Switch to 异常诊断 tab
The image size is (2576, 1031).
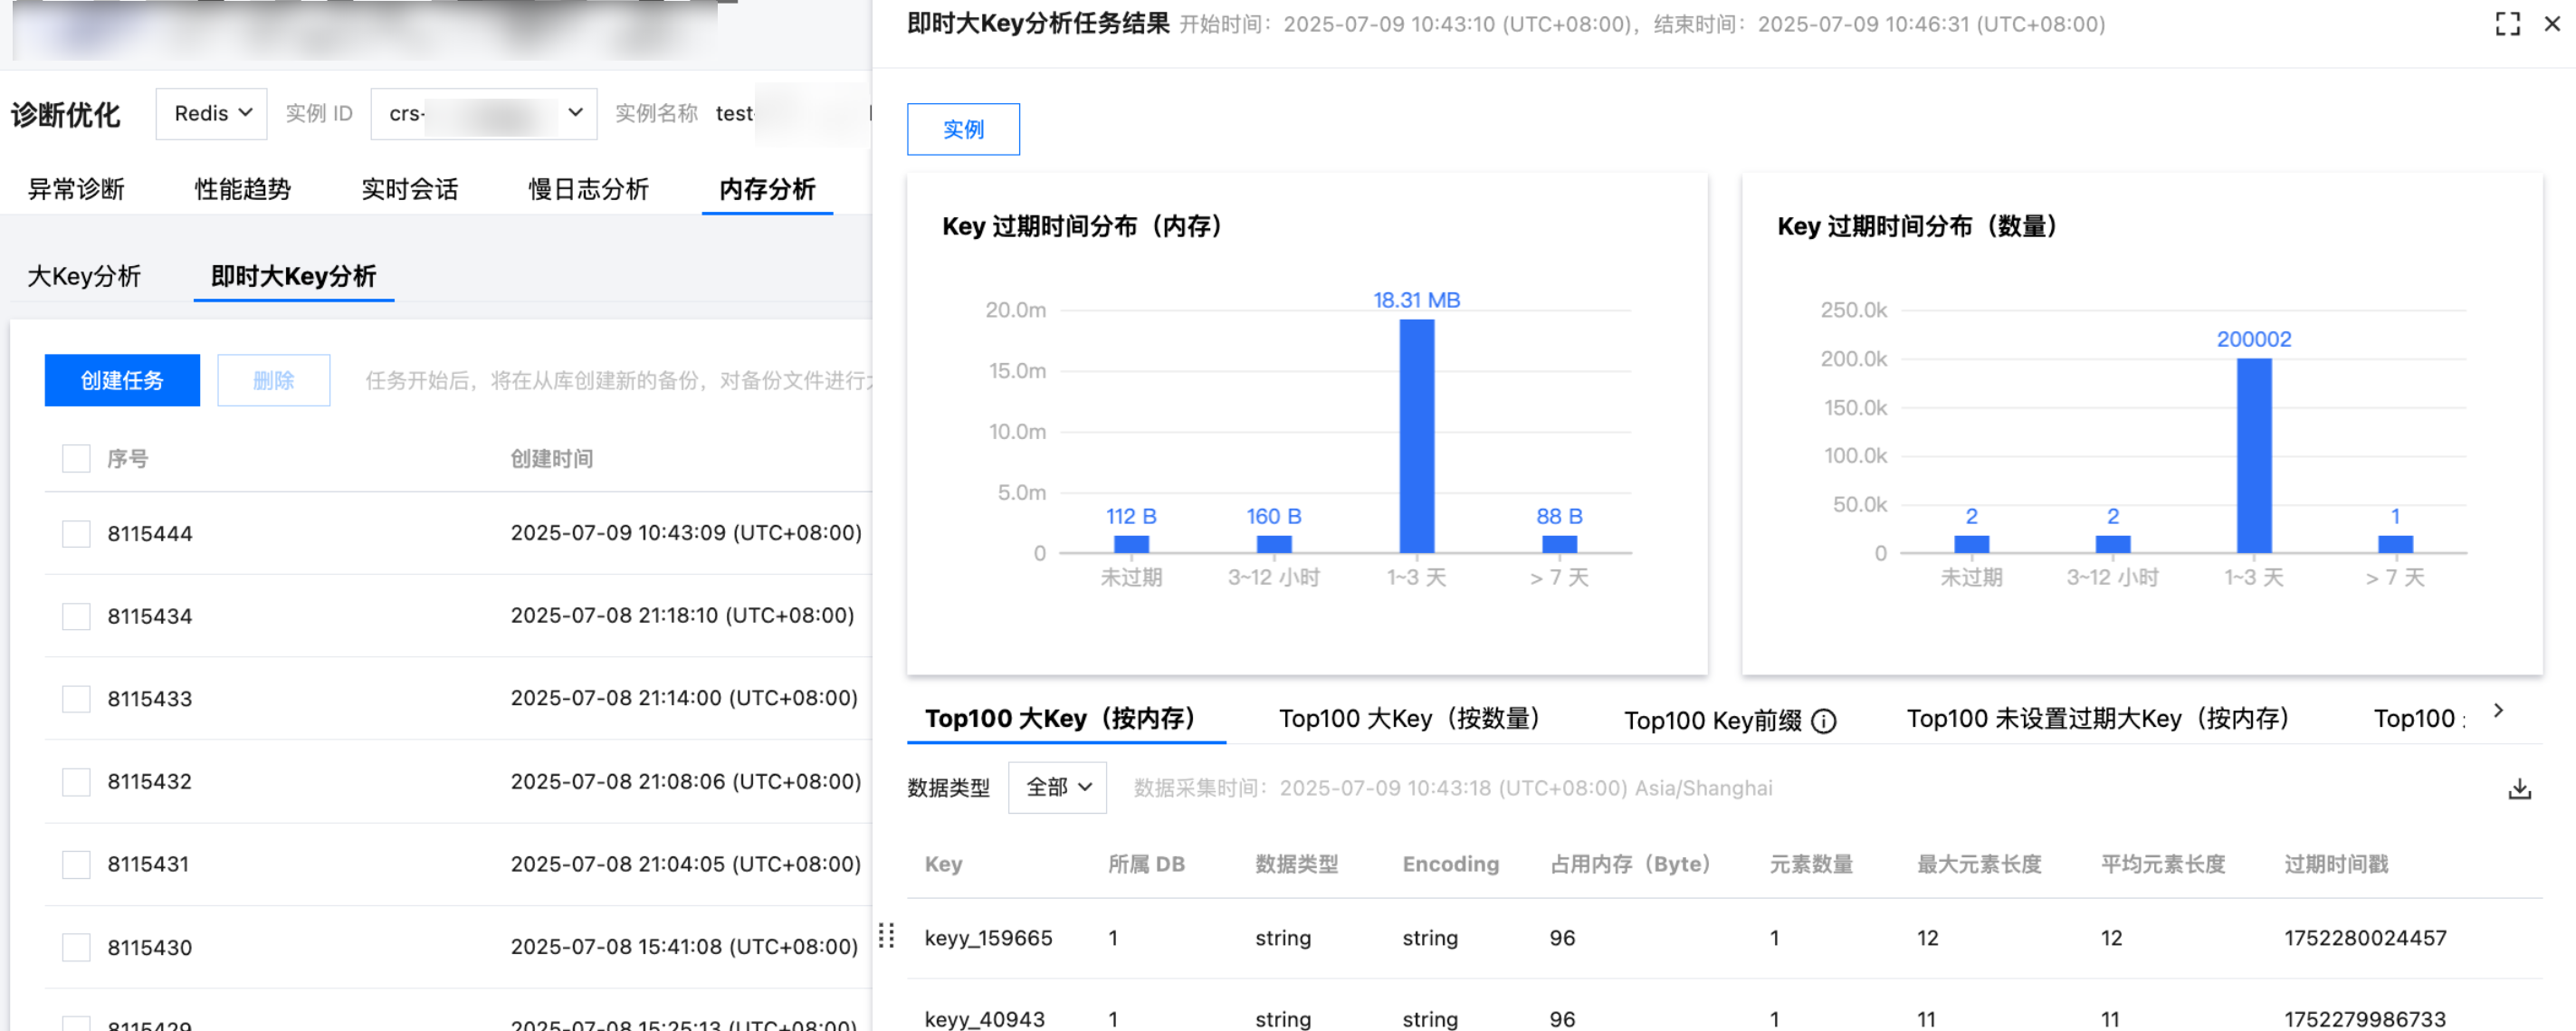point(76,189)
